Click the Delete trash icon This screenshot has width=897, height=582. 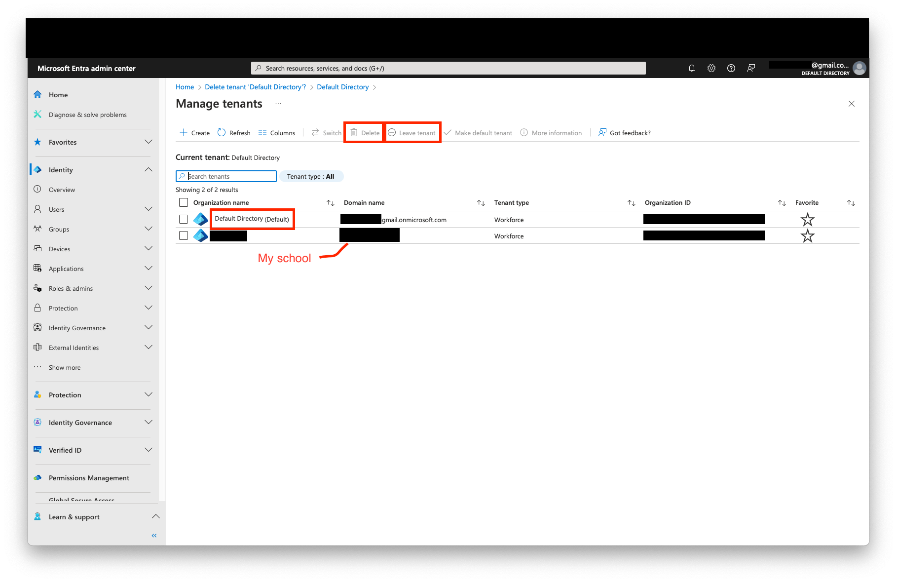[354, 132]
